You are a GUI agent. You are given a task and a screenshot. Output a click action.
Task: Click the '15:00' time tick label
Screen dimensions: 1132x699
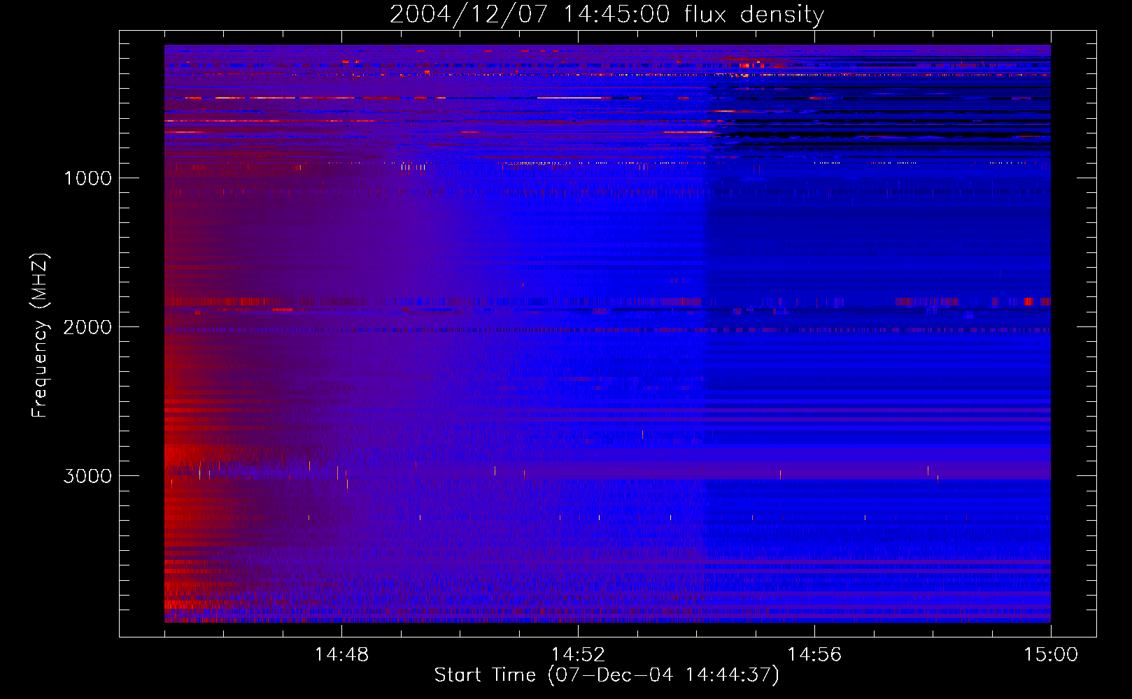coord(1051,654)
